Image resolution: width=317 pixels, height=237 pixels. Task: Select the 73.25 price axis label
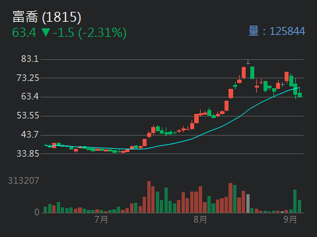(28, 78)
